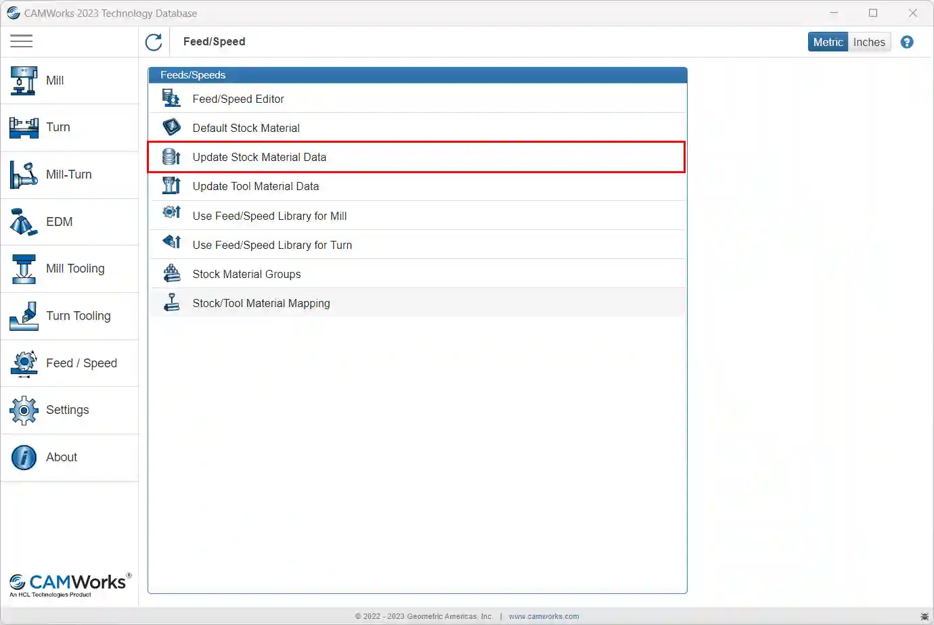
Task: Open the Settings sidebar label
Action: pos(68,410)
